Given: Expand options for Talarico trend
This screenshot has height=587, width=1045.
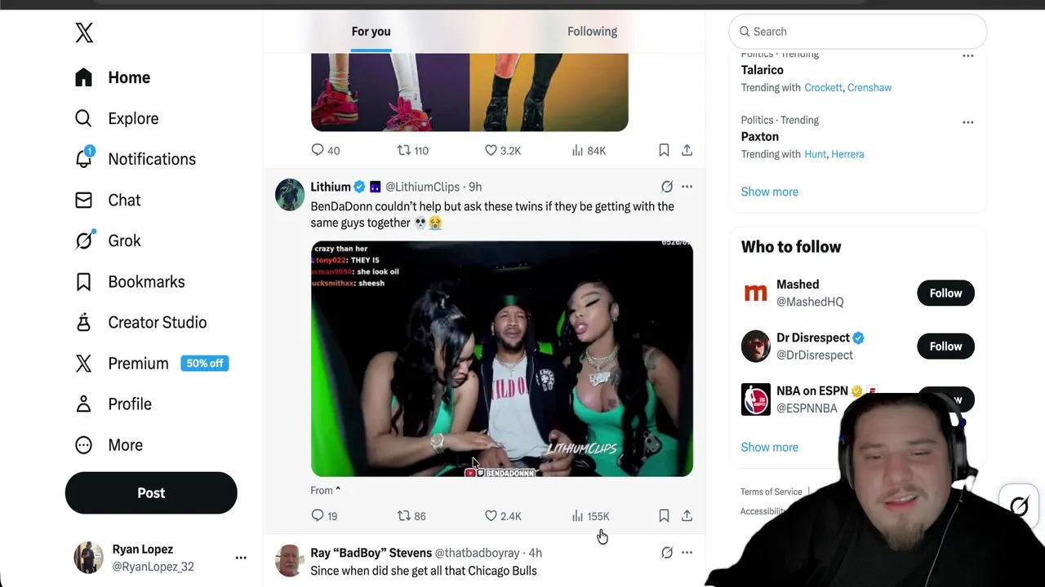Looking at the screenshot, I should point(967,55).
